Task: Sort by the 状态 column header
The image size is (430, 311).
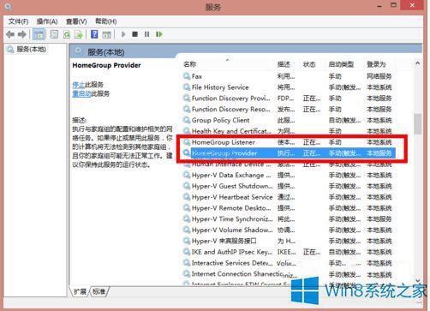Action: pos(309,64)
